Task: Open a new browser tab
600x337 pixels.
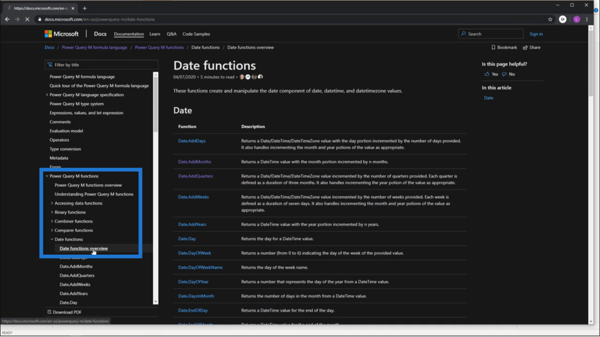Action: (x=85, y=8)
